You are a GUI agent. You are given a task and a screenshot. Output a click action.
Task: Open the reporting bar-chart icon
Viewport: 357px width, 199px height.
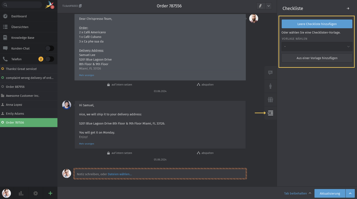(21, 193)
